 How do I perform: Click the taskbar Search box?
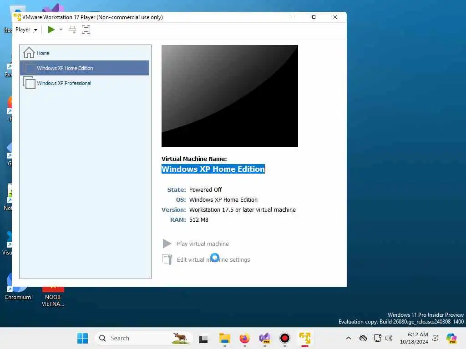click(144, 338)
